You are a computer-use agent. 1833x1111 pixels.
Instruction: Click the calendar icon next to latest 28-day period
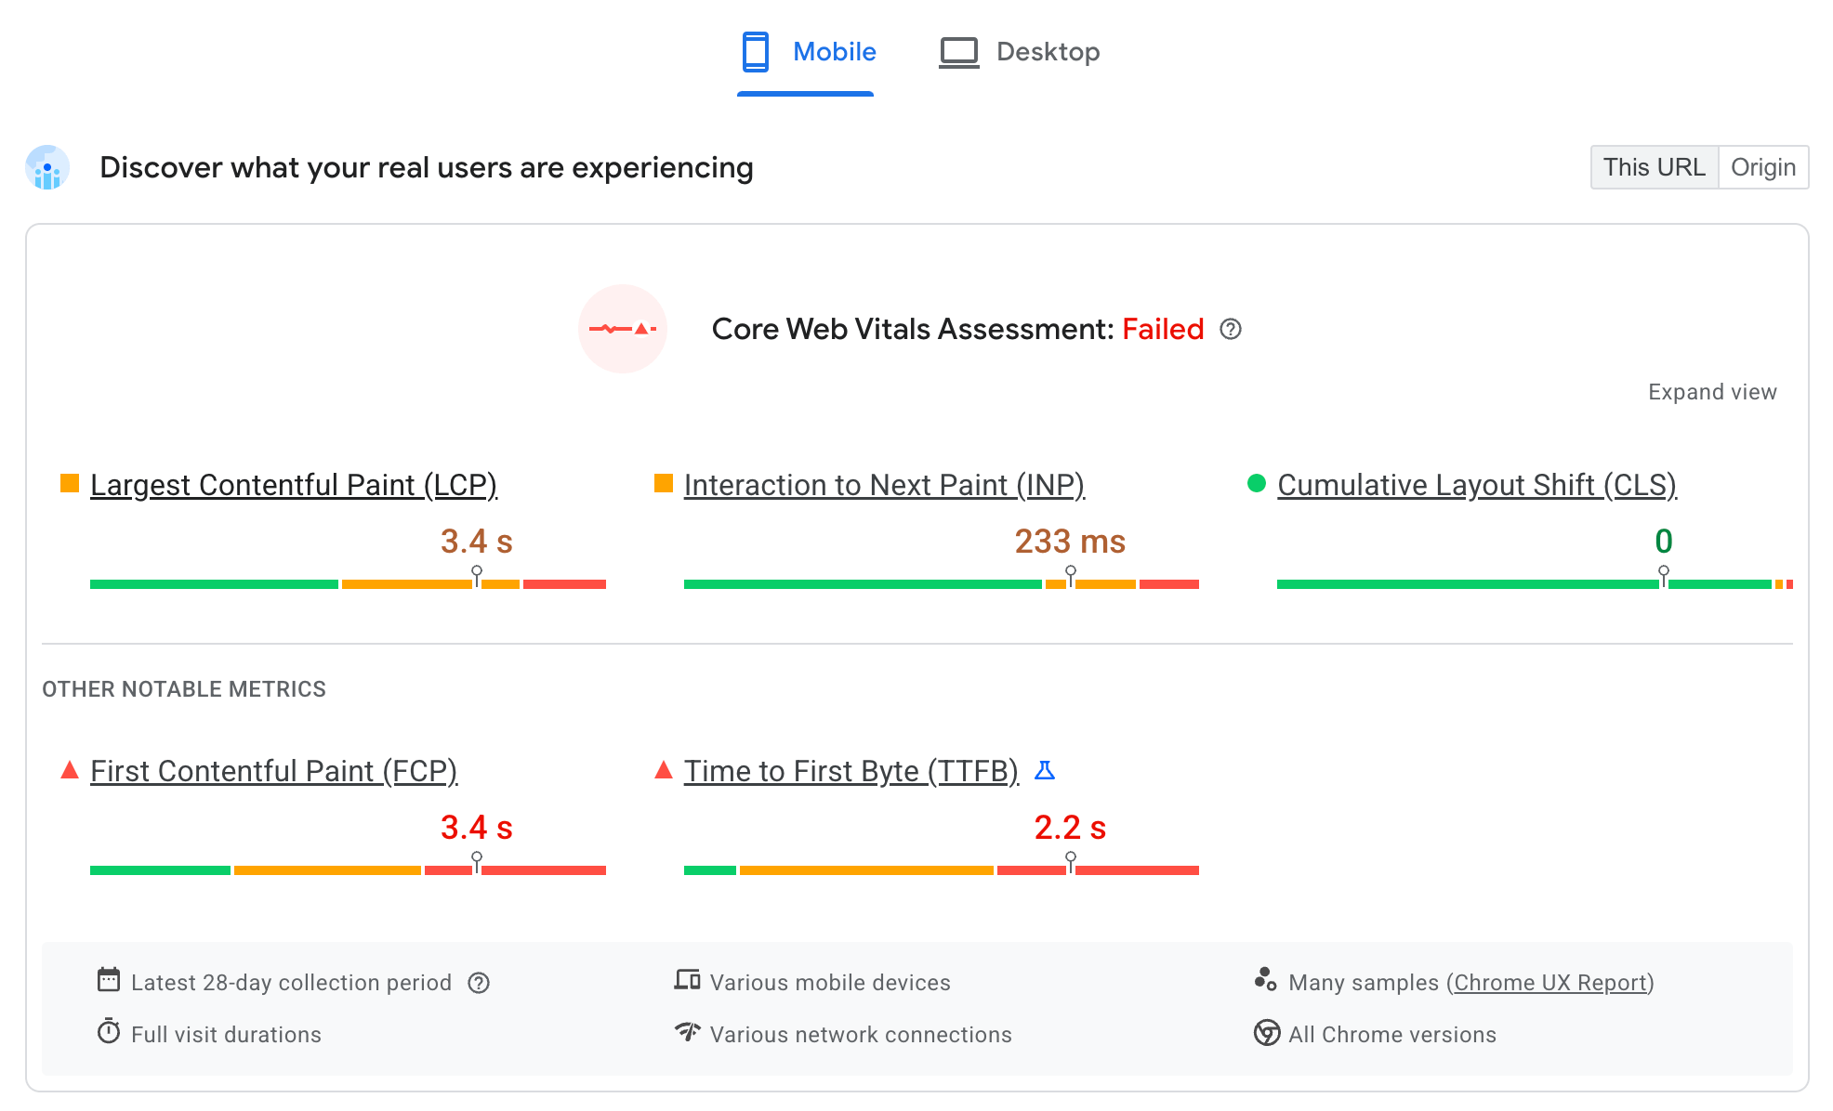[x=108, y=983]
